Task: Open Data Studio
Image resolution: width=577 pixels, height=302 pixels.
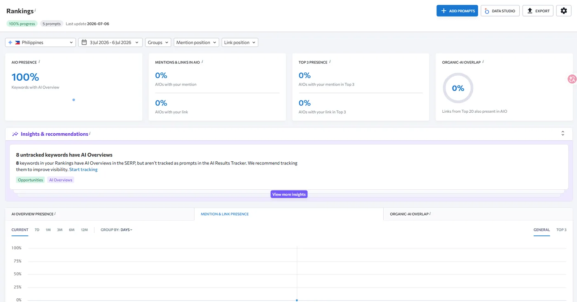Action: pyautogui.click(x=500, y=11)
